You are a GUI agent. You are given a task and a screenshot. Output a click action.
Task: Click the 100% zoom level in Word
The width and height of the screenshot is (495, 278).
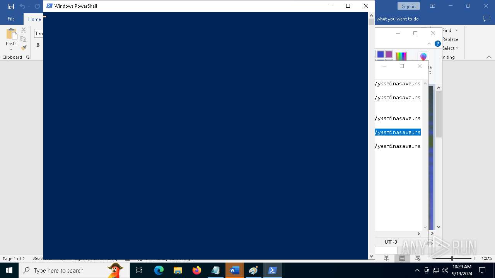[486, 258]
